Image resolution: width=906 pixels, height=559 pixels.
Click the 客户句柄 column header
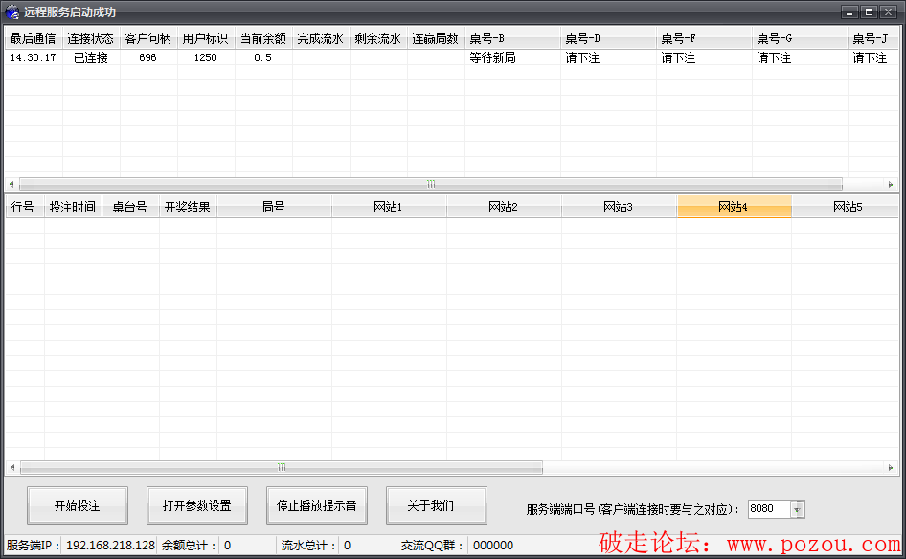[148, 38]
